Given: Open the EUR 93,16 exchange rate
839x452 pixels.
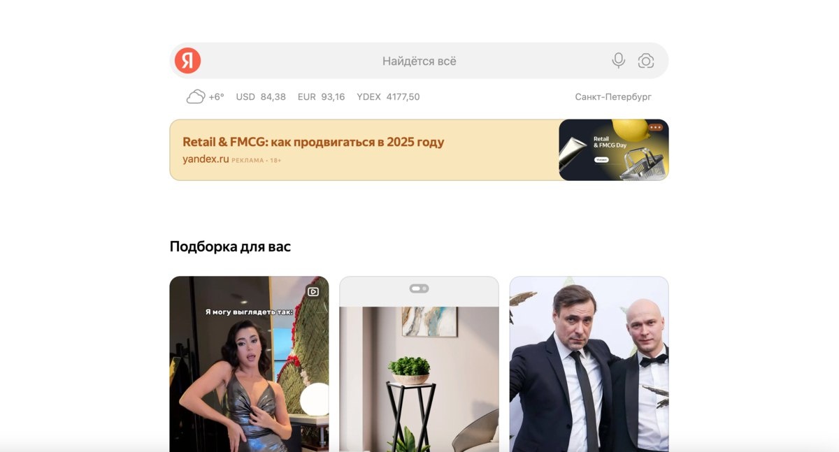Looking at the screenshot, I should pyautogui.click(x=321, y=97).
